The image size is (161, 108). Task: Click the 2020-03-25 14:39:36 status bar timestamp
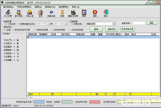[x=44, y=106]
